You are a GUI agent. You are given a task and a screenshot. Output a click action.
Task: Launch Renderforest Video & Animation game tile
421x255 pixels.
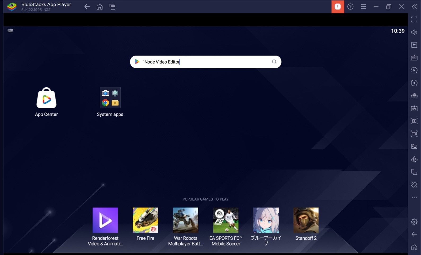(x=105, y=220)
